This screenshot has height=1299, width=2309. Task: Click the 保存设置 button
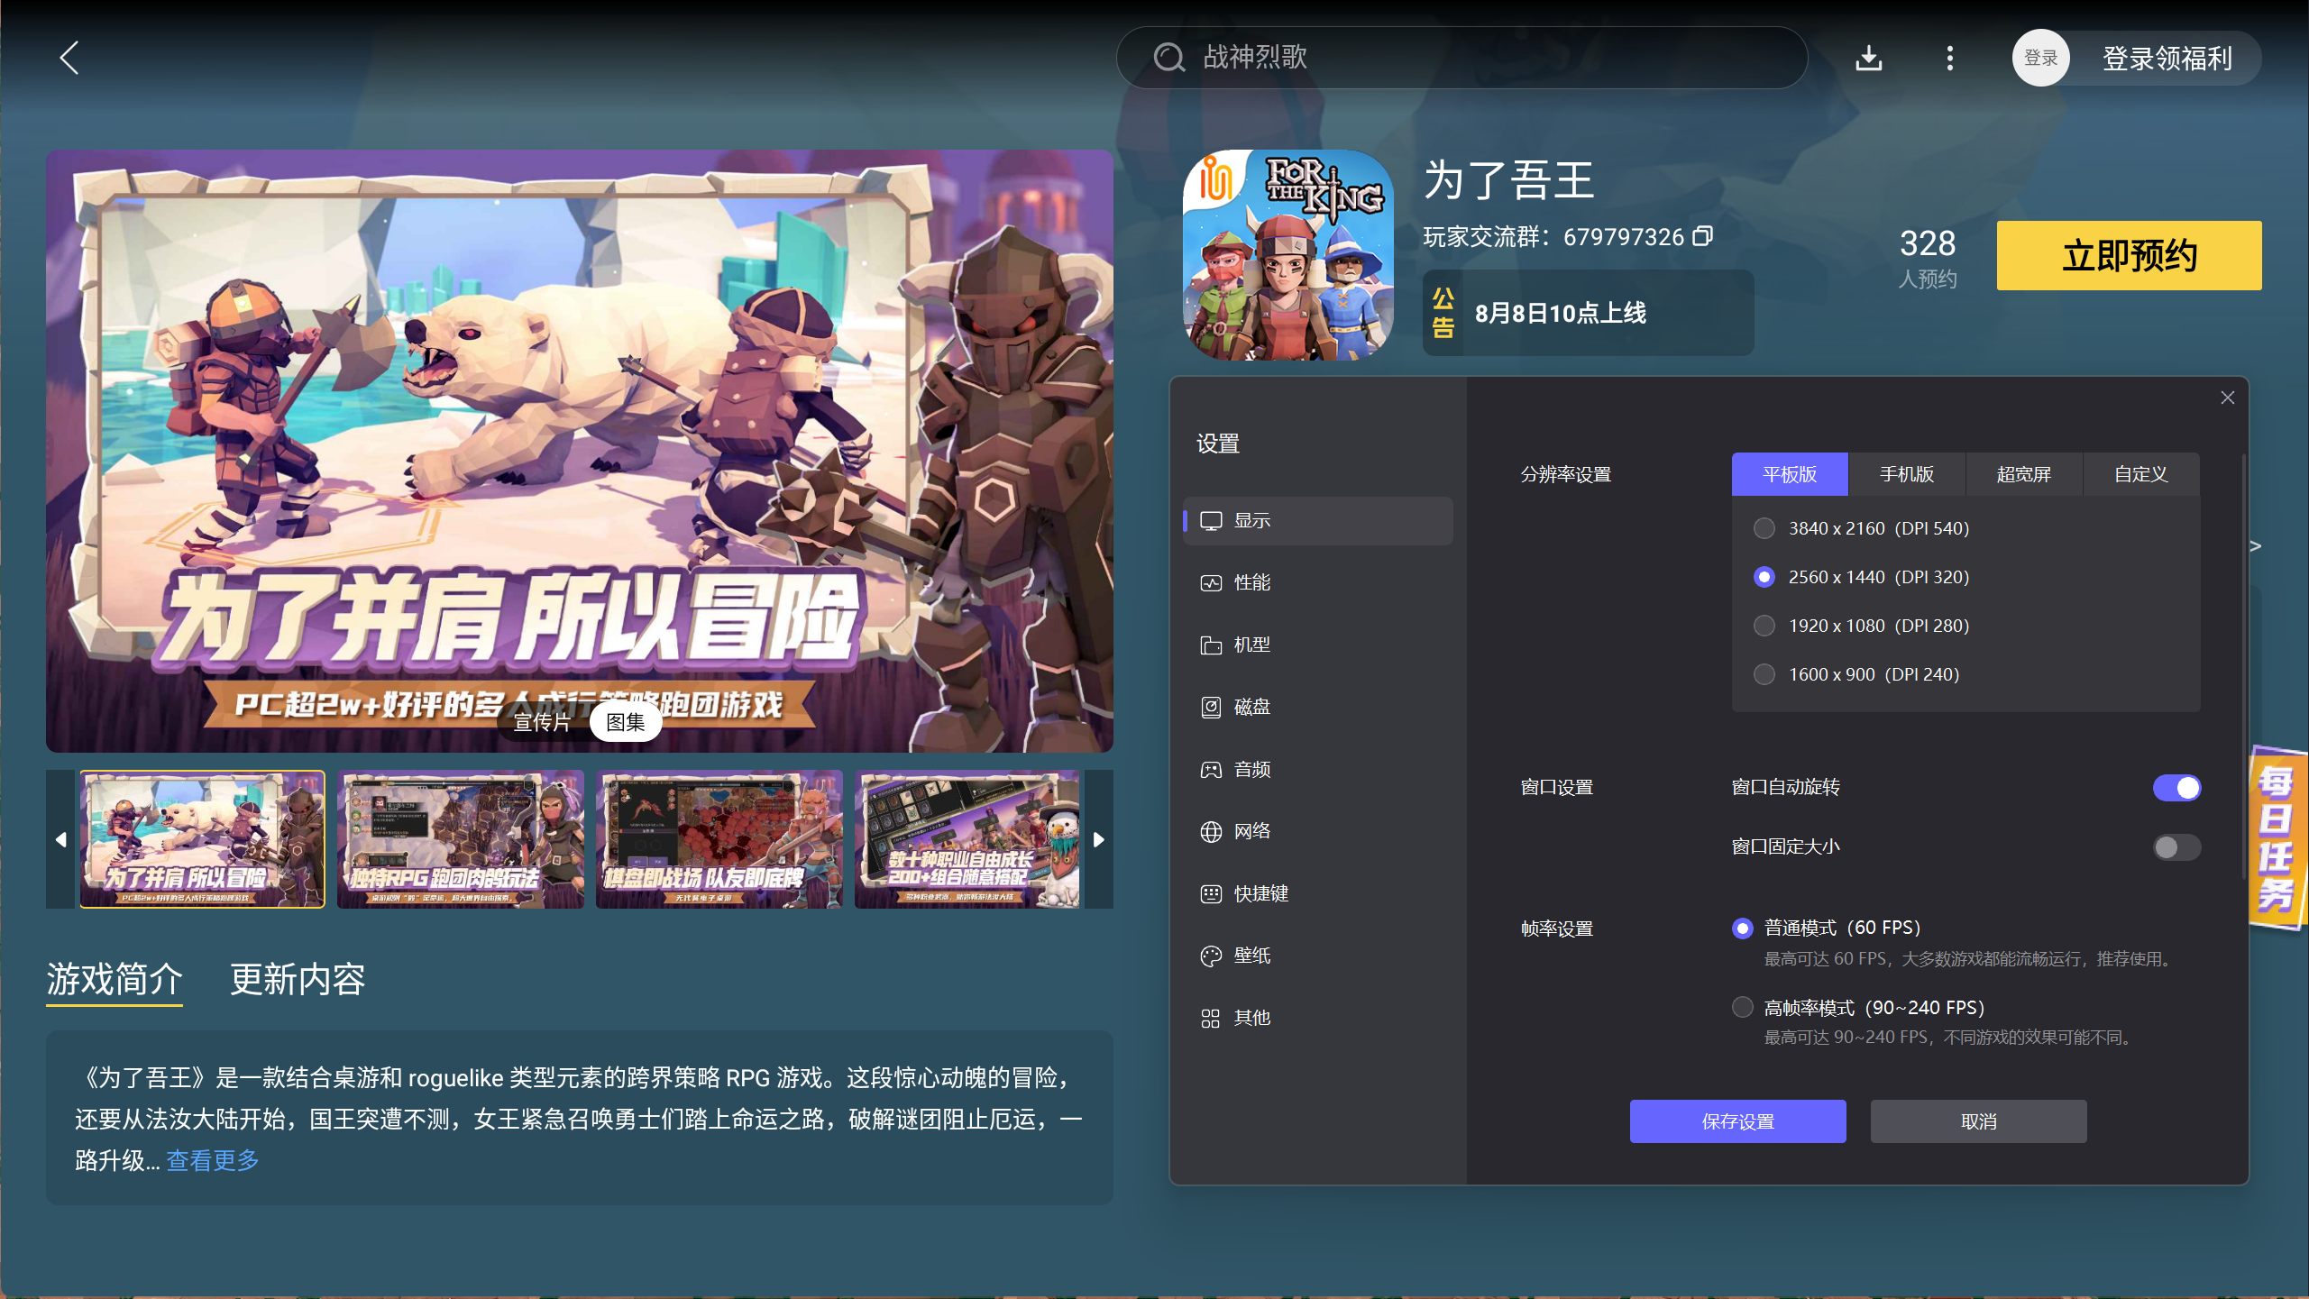click(1737, 1121)
